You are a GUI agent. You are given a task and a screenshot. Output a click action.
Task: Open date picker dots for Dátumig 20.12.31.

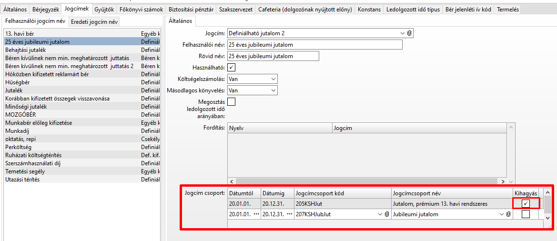point(289,214)
